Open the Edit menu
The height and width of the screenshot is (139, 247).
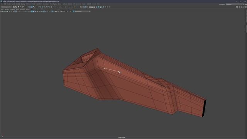[x=5, y=4]
